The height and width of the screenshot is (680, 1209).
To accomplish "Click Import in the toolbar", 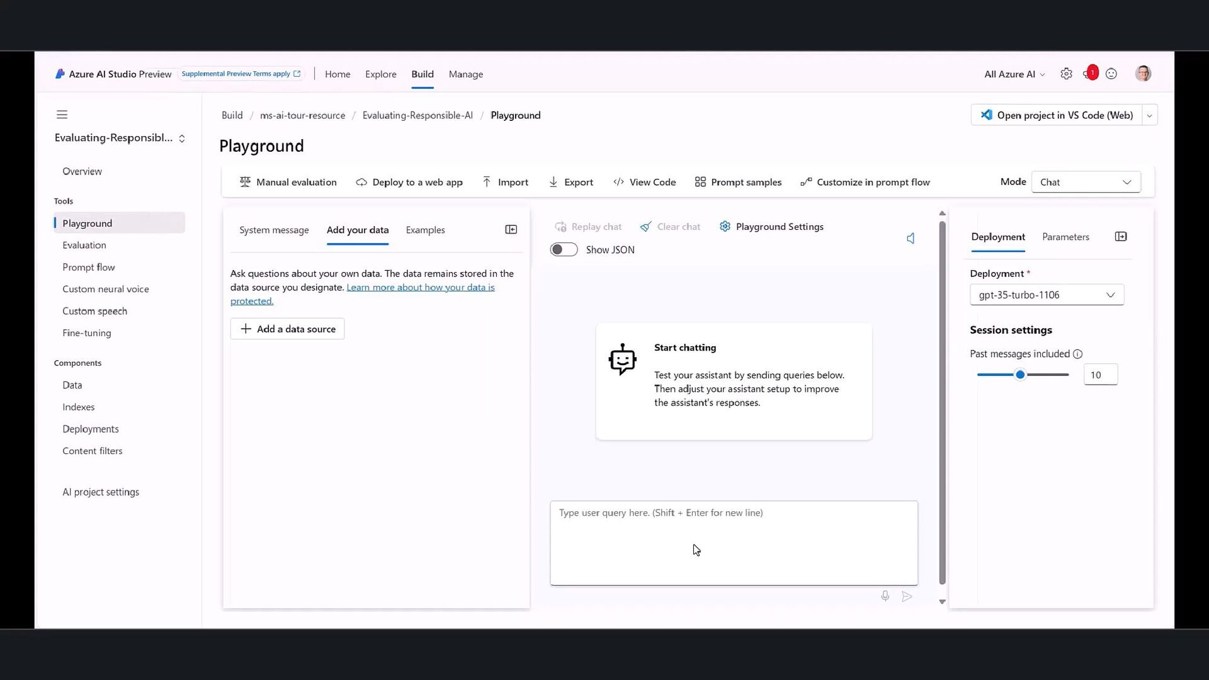I will coord(505,182).
